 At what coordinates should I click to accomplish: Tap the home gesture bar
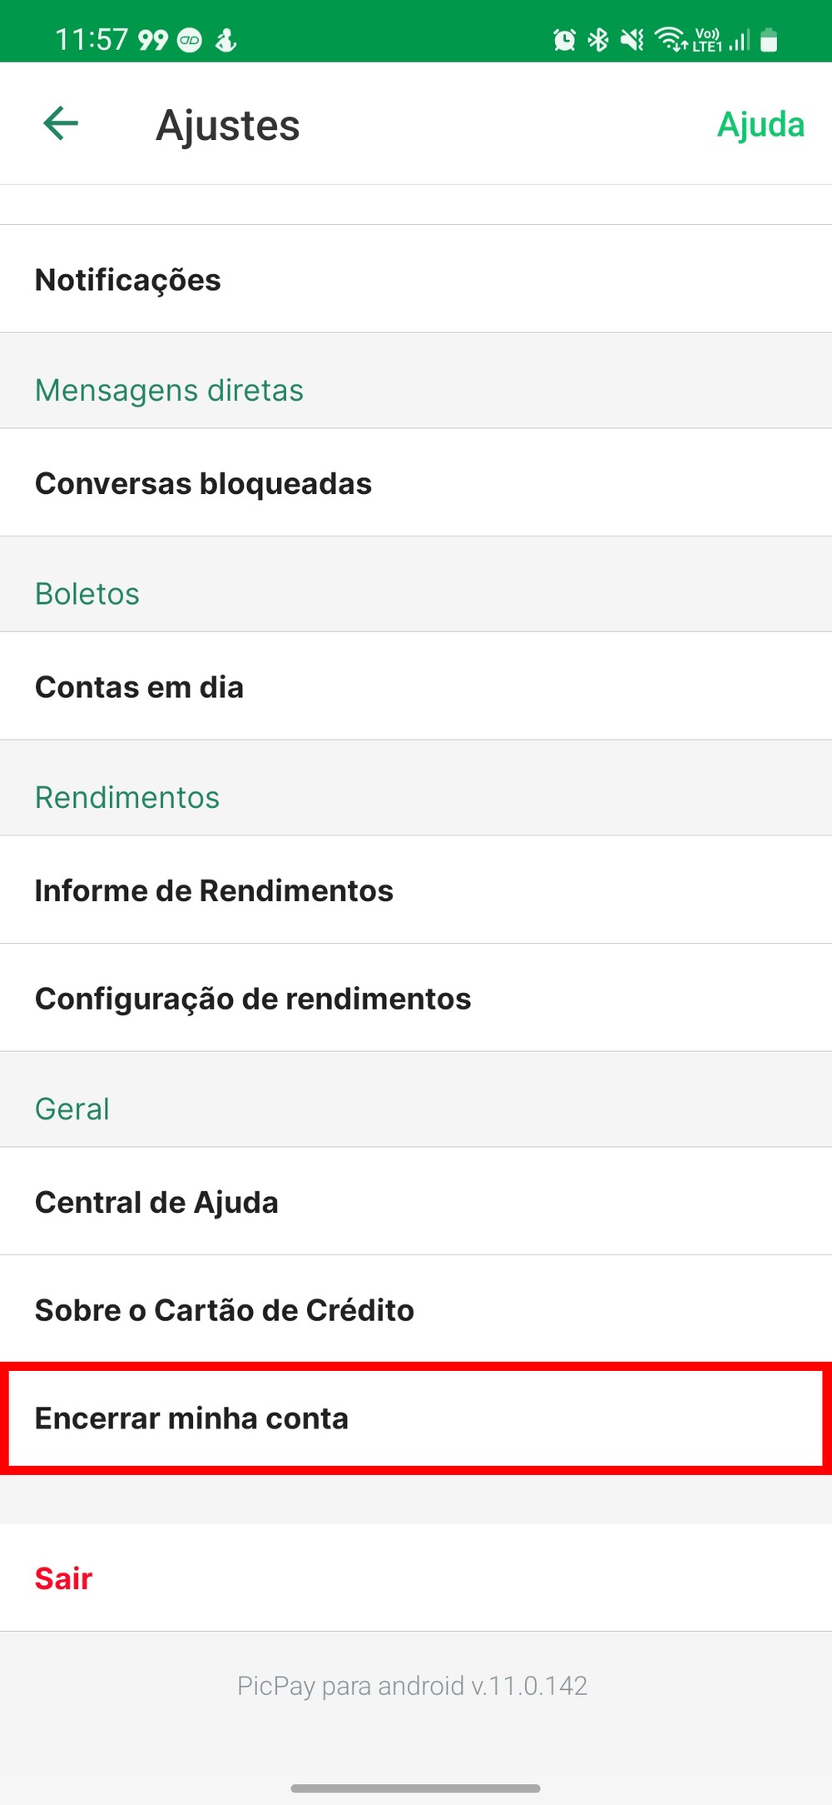pos(416,1788)
